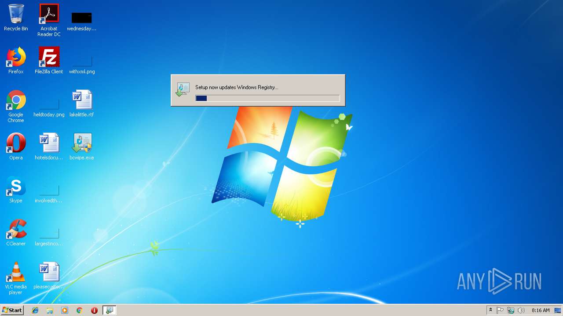
Task: Click the setup registry progress bar
Action: coord(267,98)
